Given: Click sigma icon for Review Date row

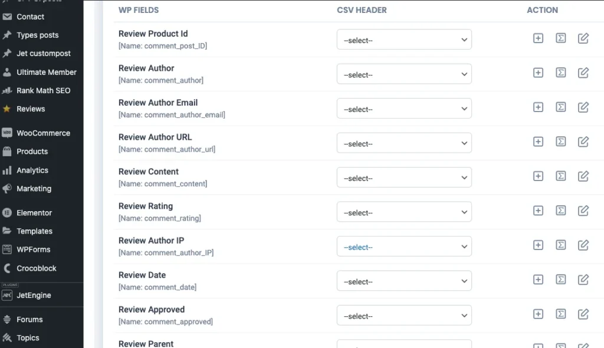Looking at the screenshot, I should point(561,280).
